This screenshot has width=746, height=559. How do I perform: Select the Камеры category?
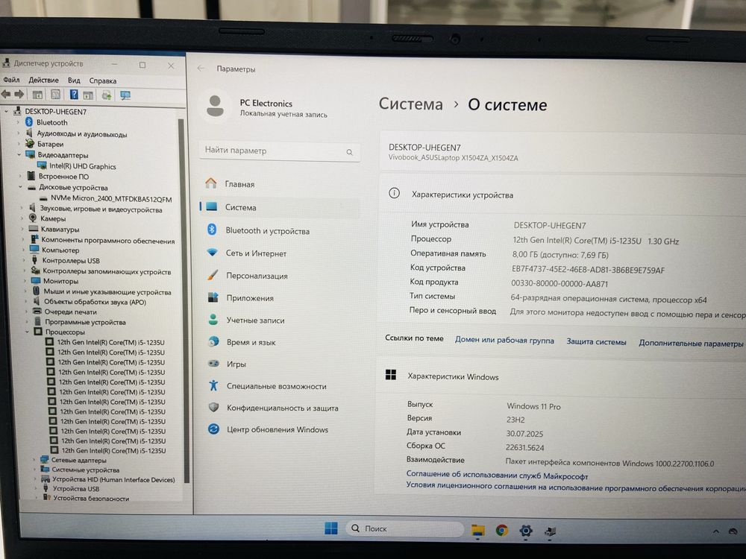click(x=53, y=218)
